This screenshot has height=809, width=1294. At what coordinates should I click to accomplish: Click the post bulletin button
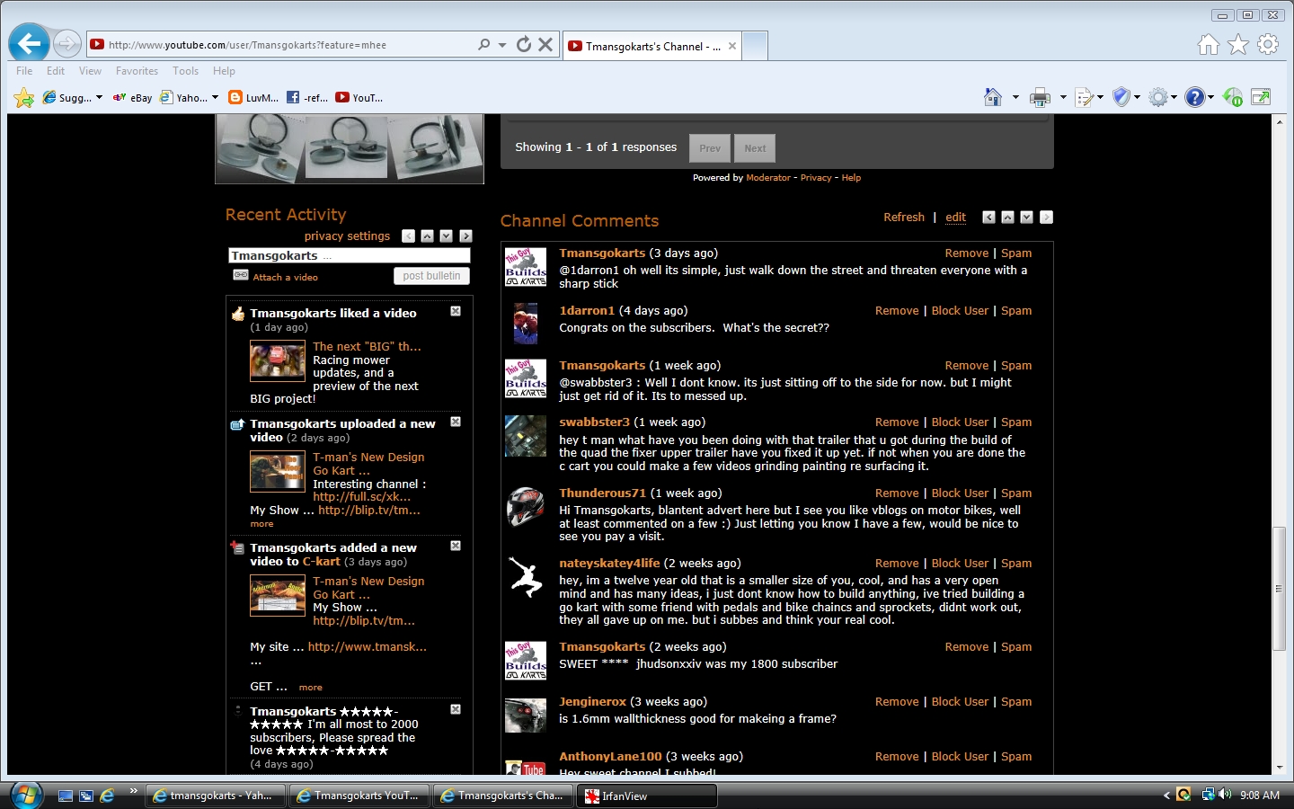coord(431,276)
